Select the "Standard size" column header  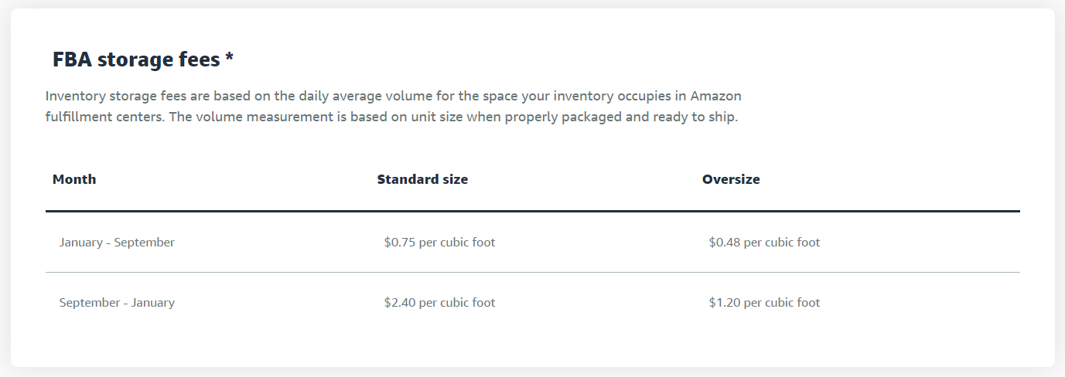coord(422,179)
